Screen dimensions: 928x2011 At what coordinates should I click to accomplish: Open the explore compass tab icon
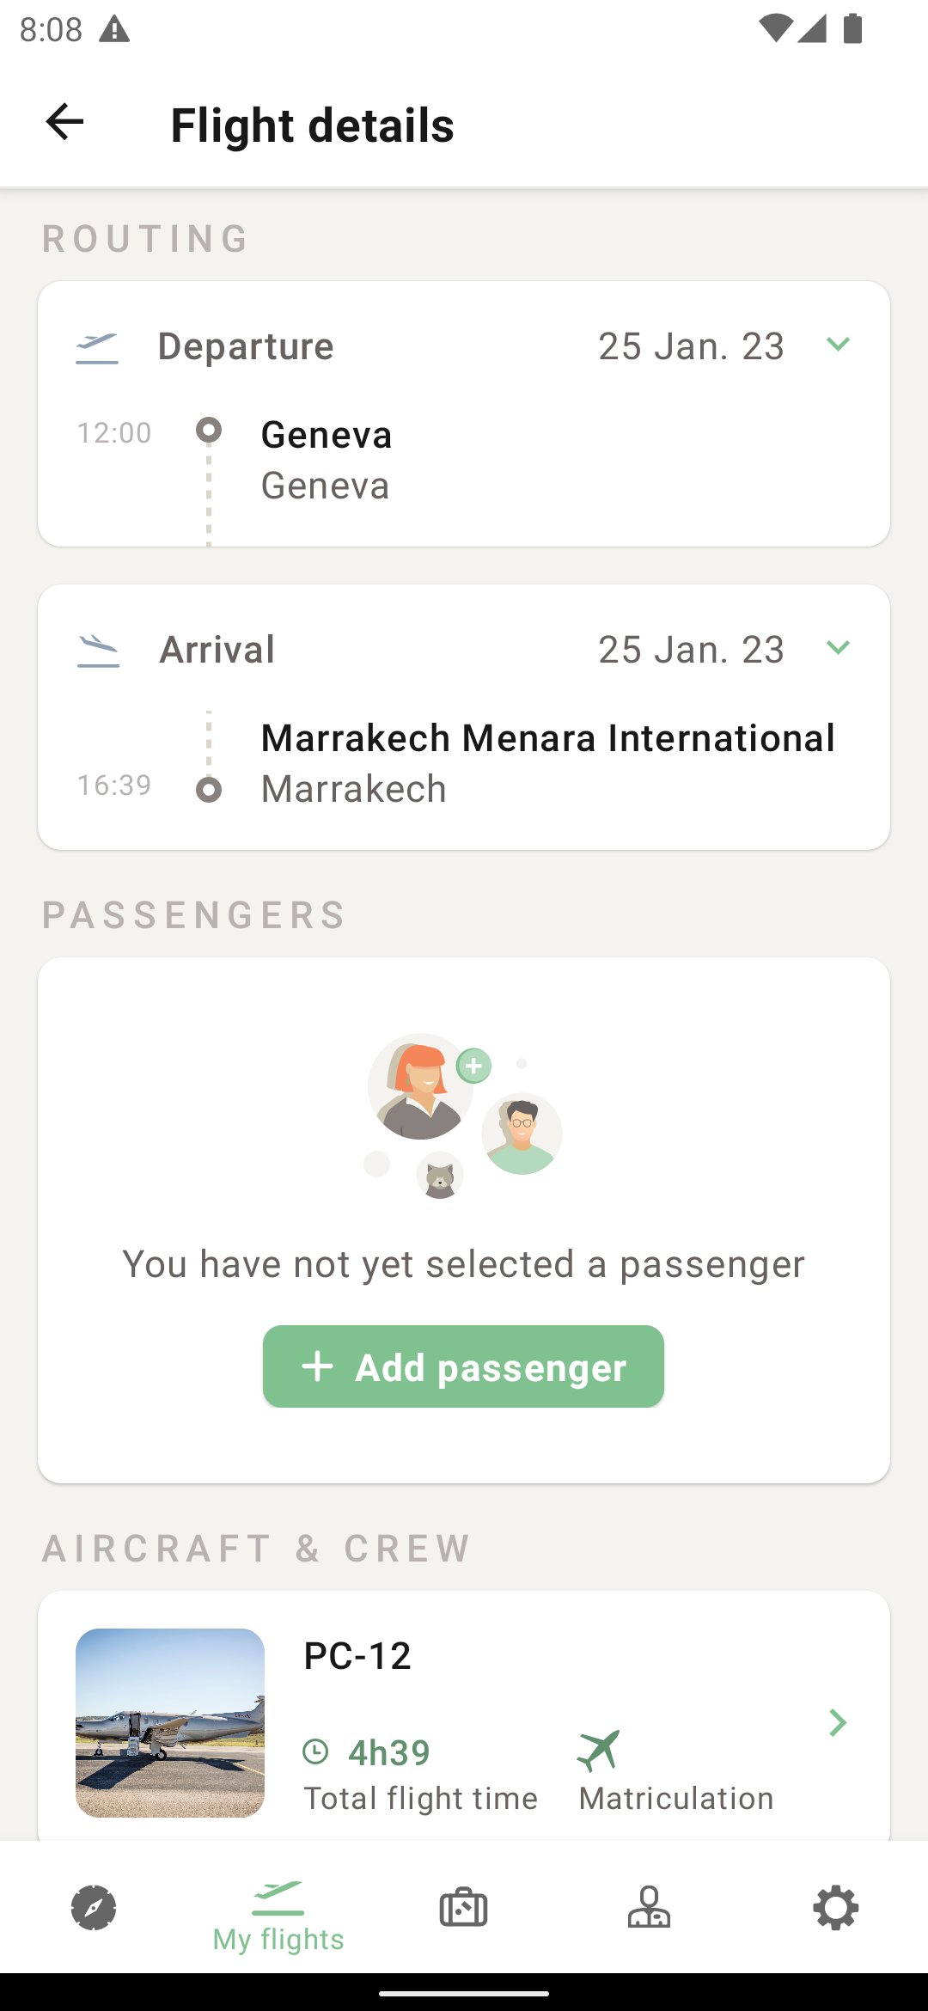(x=94, y=1908)
